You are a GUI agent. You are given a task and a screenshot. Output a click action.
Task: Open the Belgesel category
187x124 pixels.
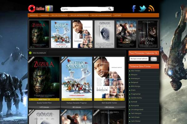point(135,82)
